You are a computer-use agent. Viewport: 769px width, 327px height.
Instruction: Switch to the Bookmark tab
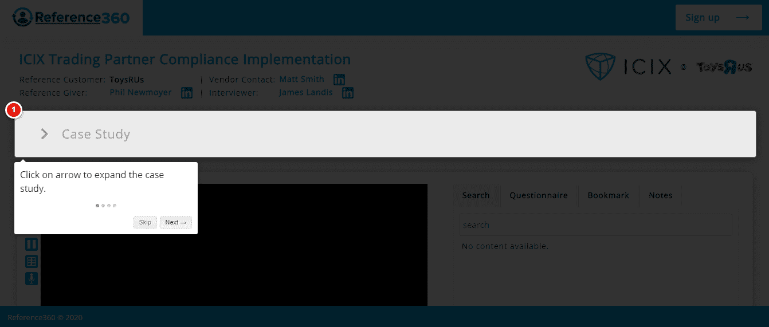[x=609, y=195]
